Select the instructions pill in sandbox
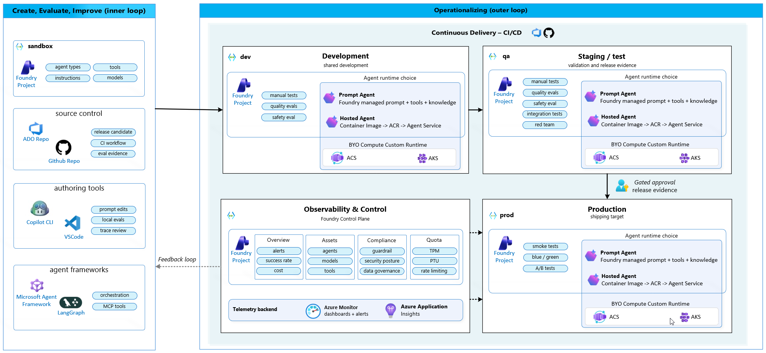The height and width of the screenshot is (353, 766). pos(68,78)
